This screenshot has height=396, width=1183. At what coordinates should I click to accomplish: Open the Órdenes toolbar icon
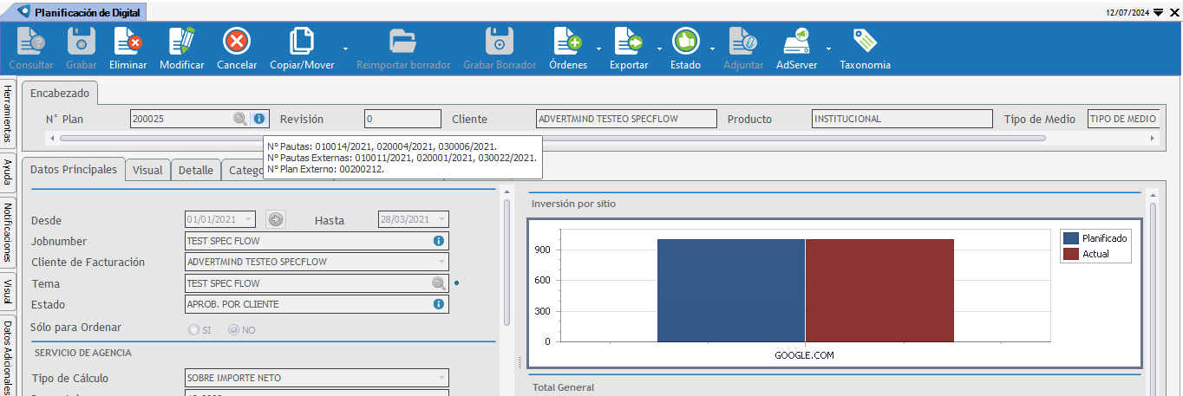(x=568, y=41)
